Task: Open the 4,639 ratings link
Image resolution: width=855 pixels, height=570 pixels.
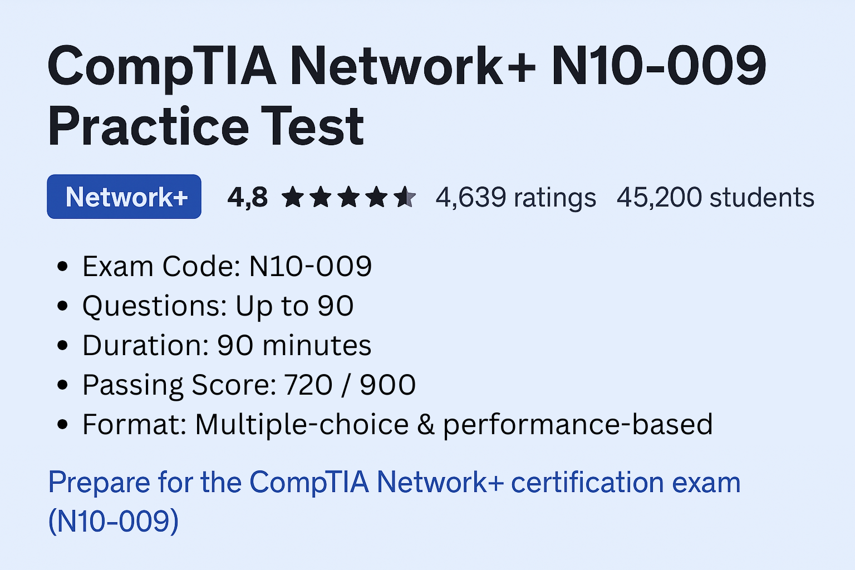Action: (515, 198)
